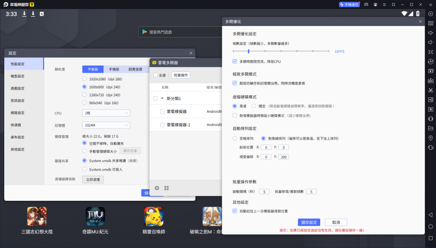Open video recorder sidebar icon
Screen dimensions: 436x248
pos(430,100)
